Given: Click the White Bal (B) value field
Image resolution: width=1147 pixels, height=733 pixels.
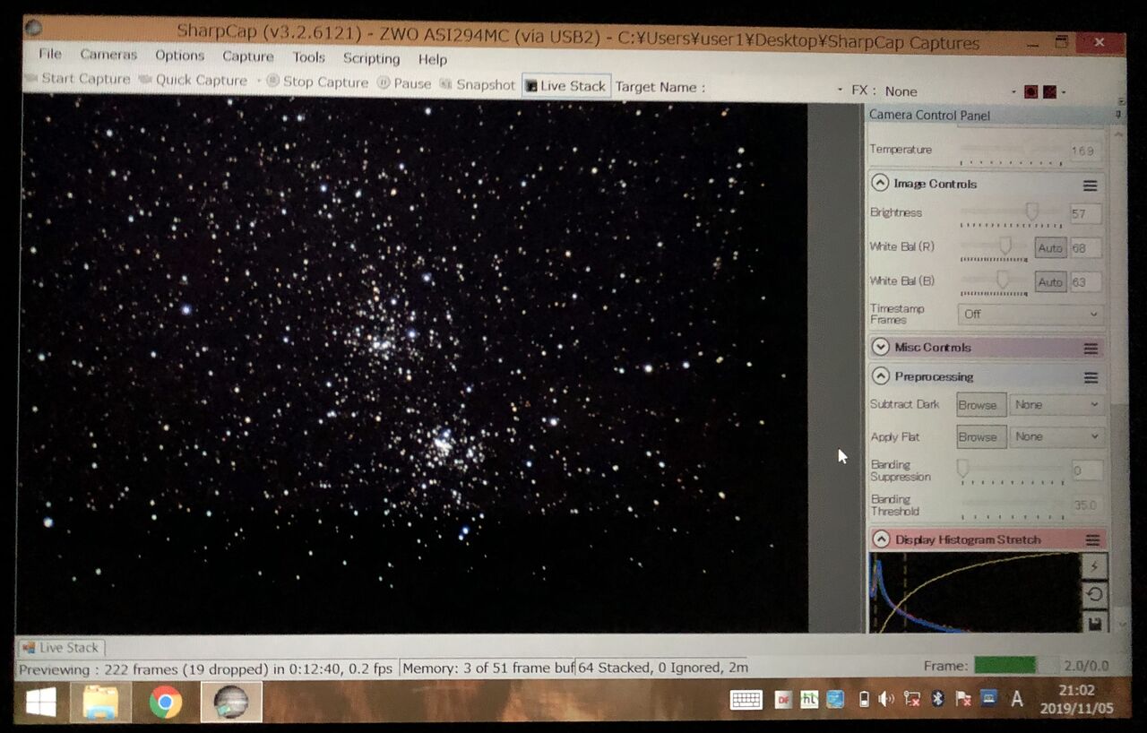Looking at the screenshot, I should [1086, 282].
